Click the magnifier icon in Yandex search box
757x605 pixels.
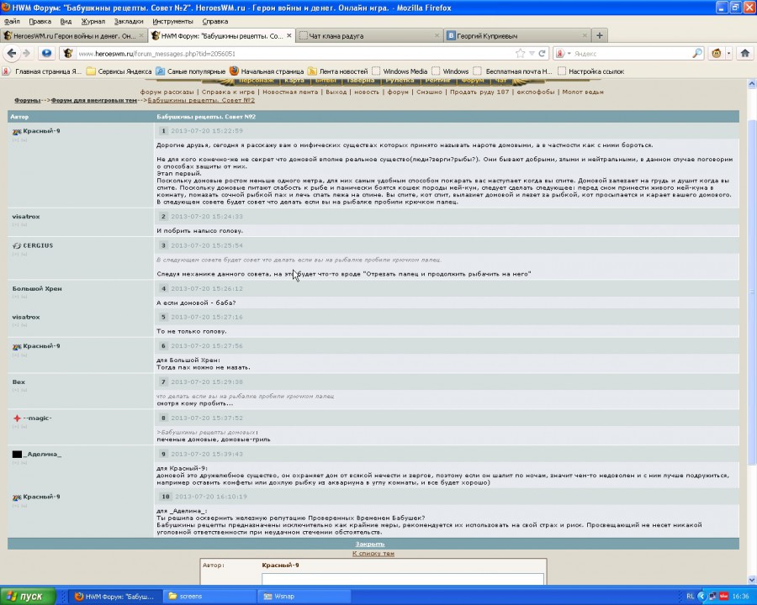click(697, 53)
